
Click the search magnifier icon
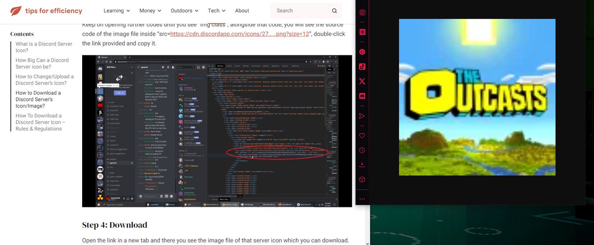(x=335, y=10)
